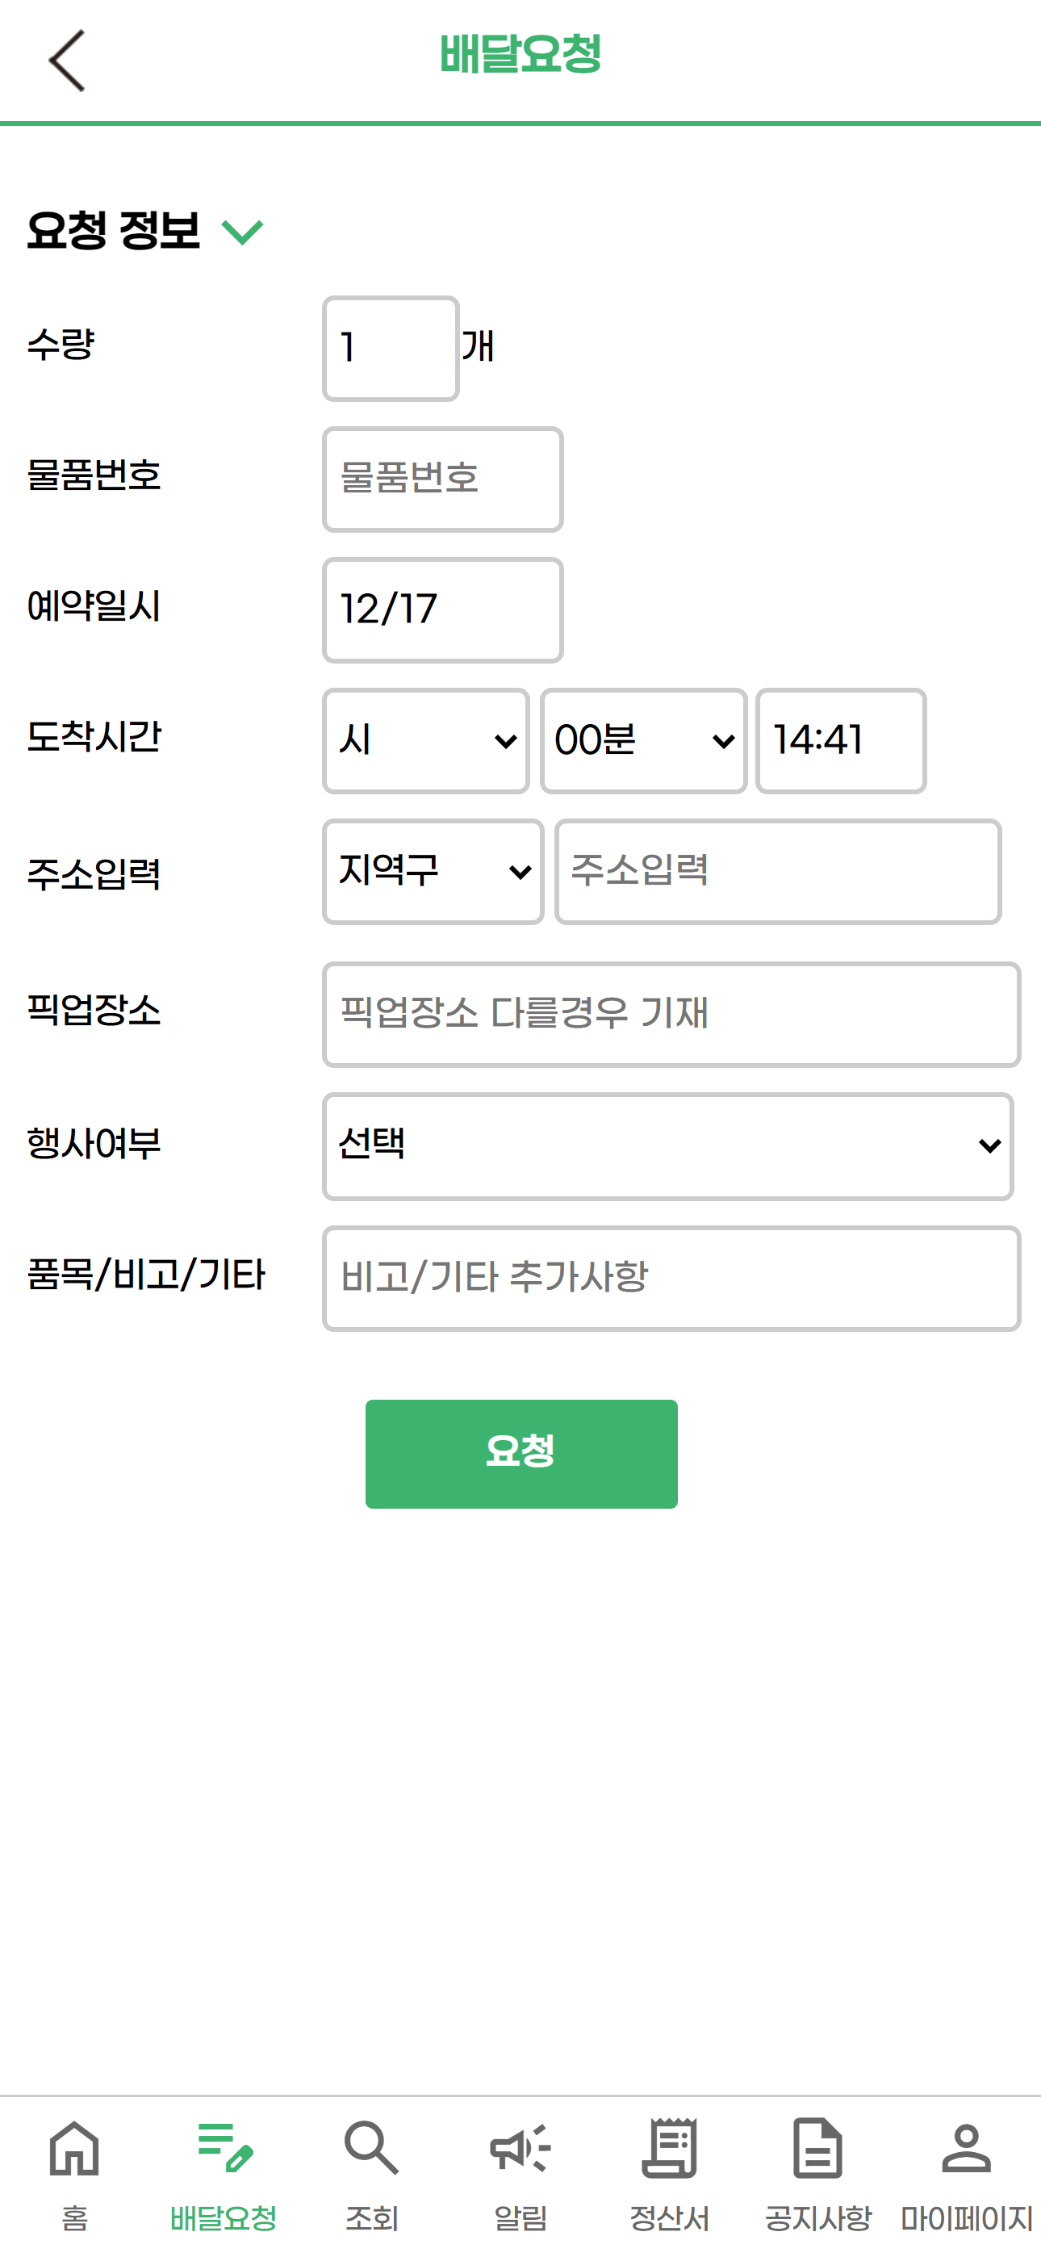
Task: Tap the back arrow icon
Action: 67,61
